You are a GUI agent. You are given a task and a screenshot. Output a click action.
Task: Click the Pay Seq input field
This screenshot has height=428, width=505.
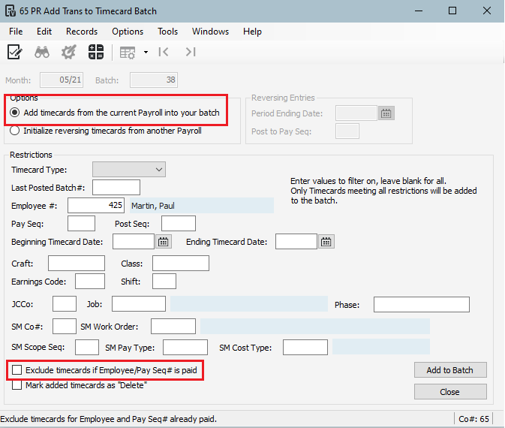[82, 223]
